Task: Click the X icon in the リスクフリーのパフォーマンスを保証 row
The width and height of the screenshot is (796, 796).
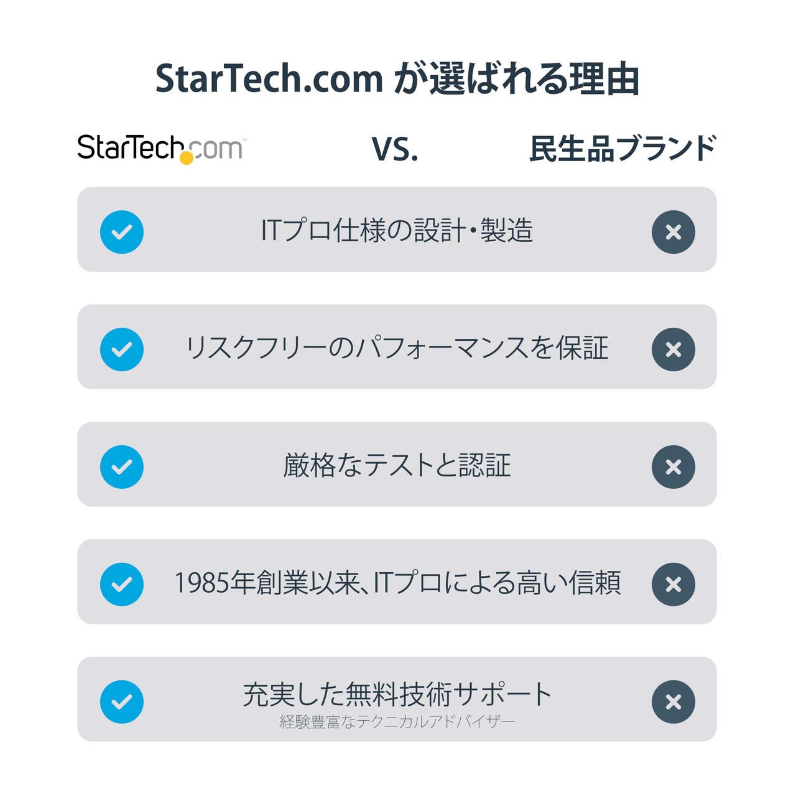Action: pyautogui.click(x=673, y=349)
